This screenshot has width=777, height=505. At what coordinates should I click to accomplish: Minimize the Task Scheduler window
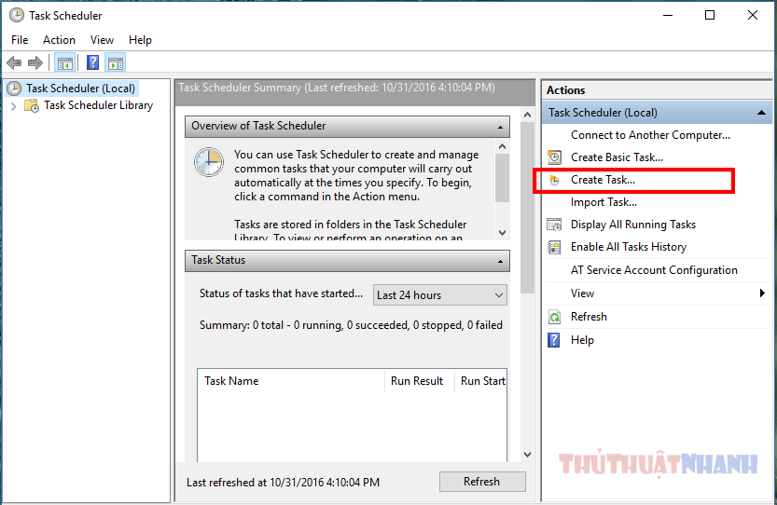(x=668, y=15)
